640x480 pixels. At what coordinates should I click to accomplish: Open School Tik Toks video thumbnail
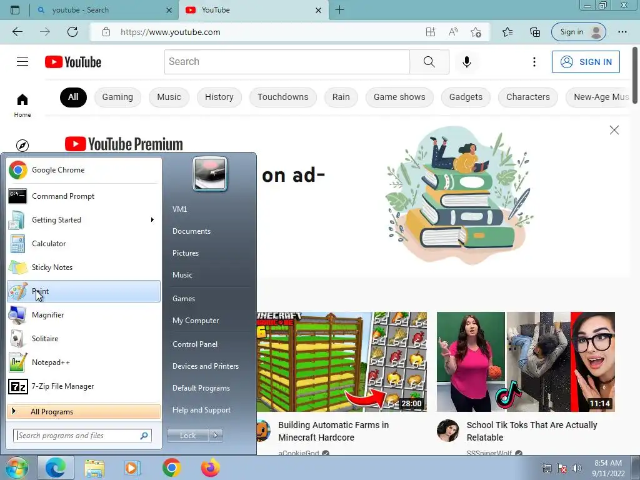(526, 362)
